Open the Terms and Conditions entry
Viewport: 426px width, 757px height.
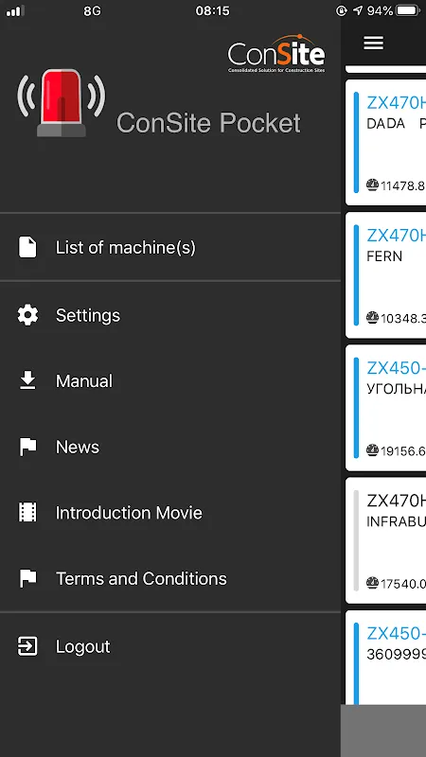(170, 578)
